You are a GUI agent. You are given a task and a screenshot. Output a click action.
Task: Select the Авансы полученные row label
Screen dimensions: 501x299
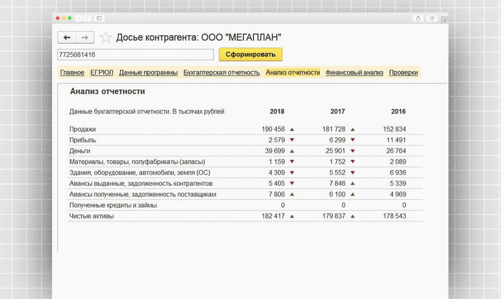tap(143, 195)
